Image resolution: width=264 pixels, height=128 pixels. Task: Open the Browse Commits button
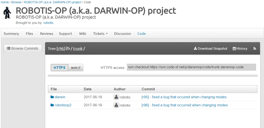click(x=23, y=48)
